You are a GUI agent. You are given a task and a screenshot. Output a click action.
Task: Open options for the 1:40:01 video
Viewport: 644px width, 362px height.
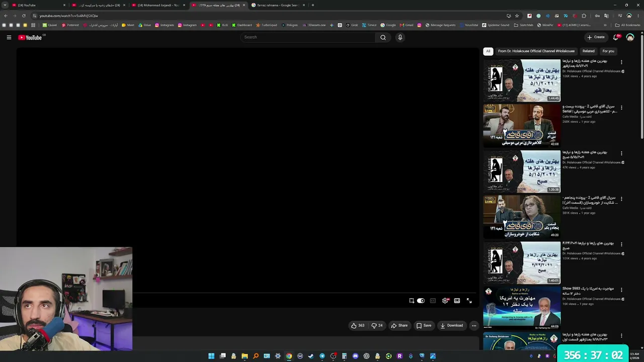[621, 244]
